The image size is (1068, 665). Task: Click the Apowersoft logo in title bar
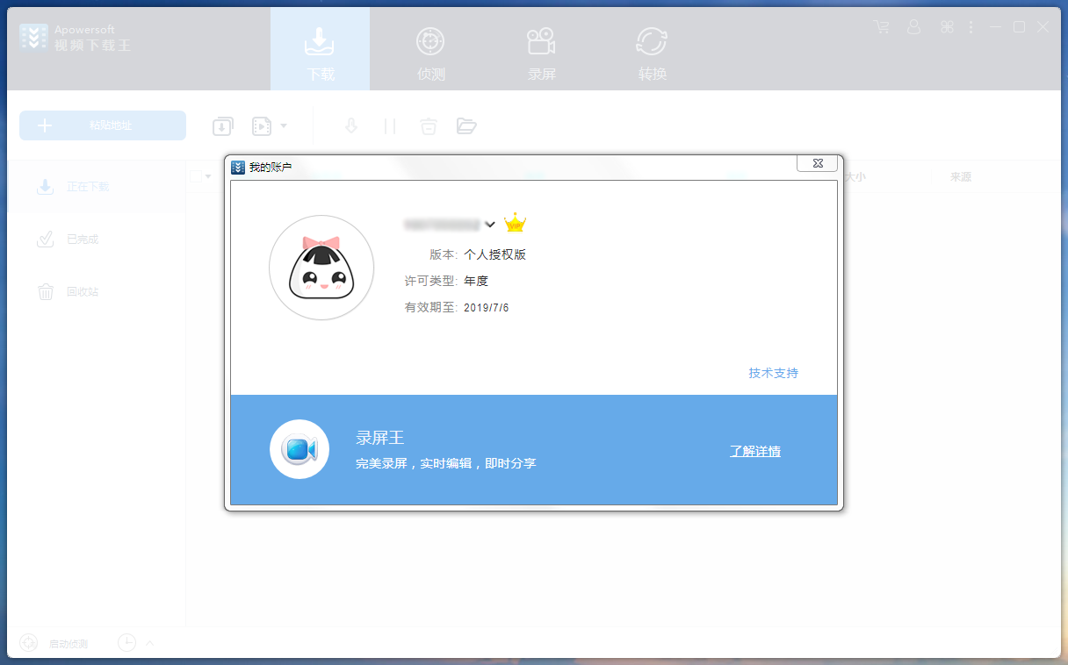(33, 37)
